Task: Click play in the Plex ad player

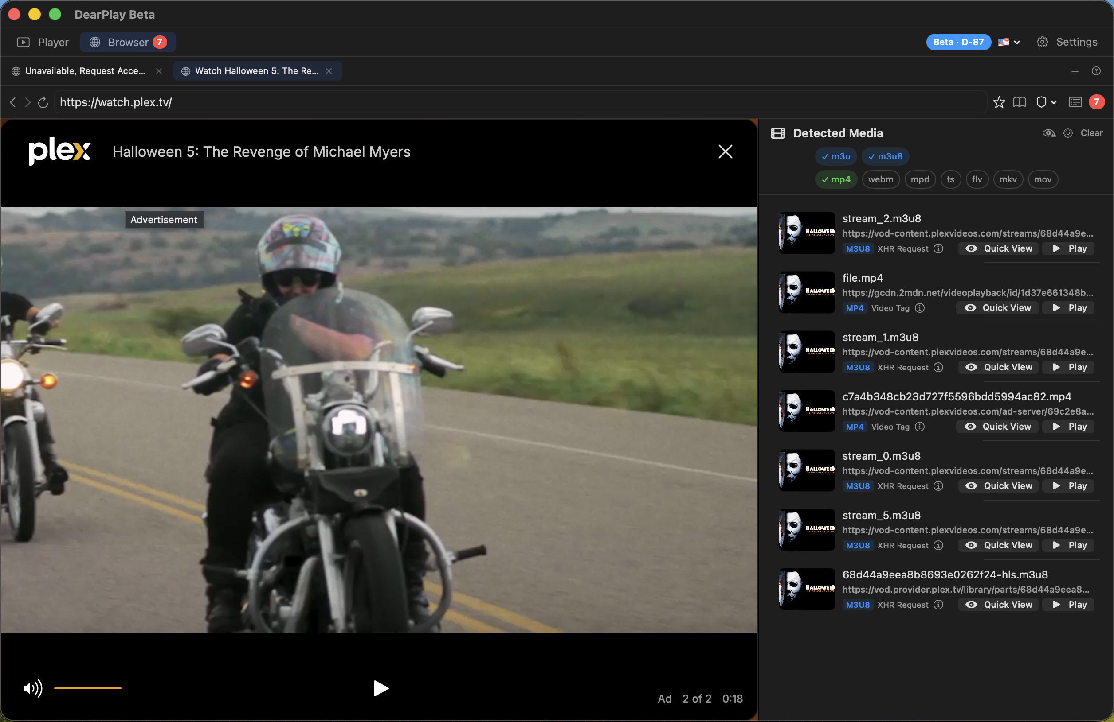Action: click(380, 688)
